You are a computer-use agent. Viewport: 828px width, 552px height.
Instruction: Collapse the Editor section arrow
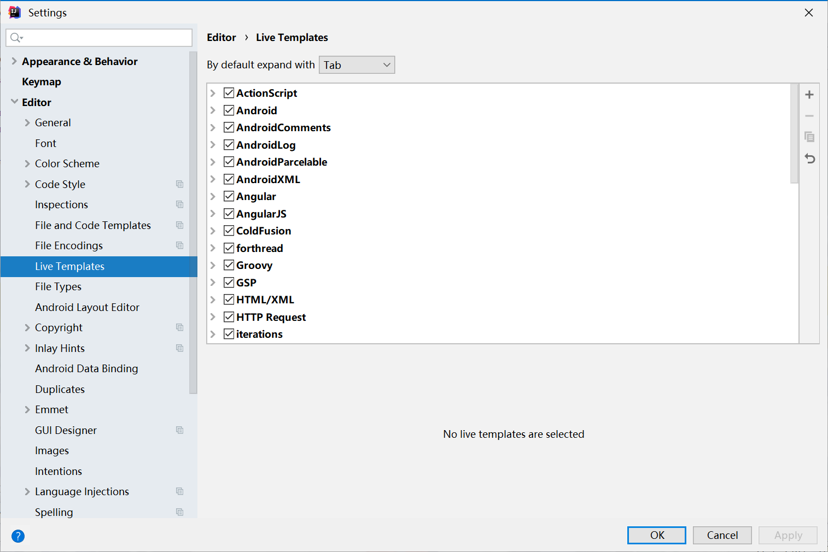pos(14,102)
